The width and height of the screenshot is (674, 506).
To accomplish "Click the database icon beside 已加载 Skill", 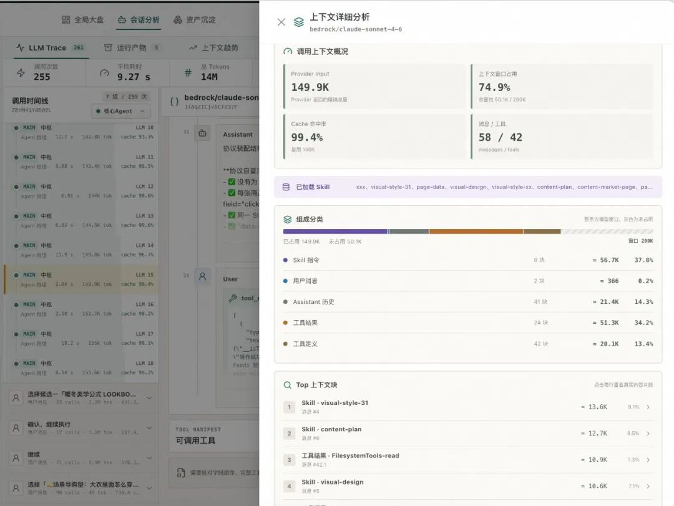I will (x=286, y=187).
